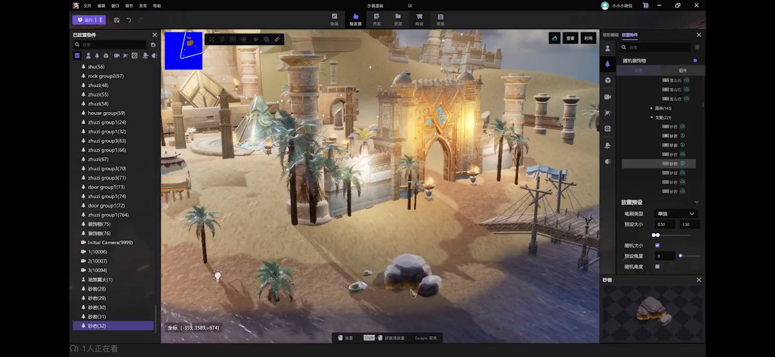The width and height of the screenshot is (775, 357).
Task: Expand the 雨林(145) tree group
Action: [x=652, y=108]
